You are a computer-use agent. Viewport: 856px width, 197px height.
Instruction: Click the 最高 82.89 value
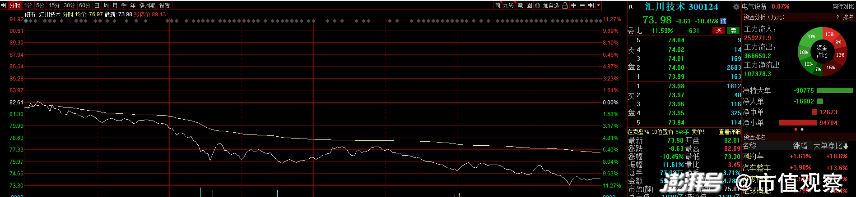[x=732, y=148]
